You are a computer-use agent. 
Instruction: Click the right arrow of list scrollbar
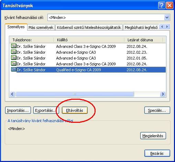point(163,94)
